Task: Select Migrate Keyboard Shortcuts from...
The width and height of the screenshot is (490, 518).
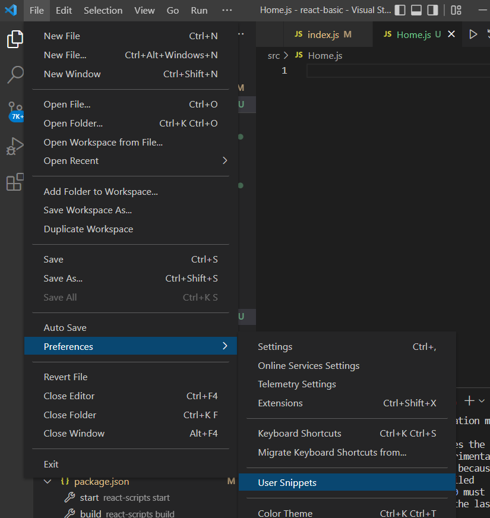Action: [x=347, y=452]
